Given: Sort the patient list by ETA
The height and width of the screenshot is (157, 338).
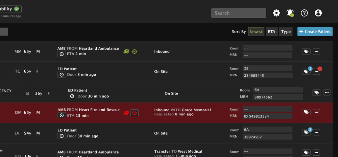Looking at the screenshot, I should tap(271, 32).
